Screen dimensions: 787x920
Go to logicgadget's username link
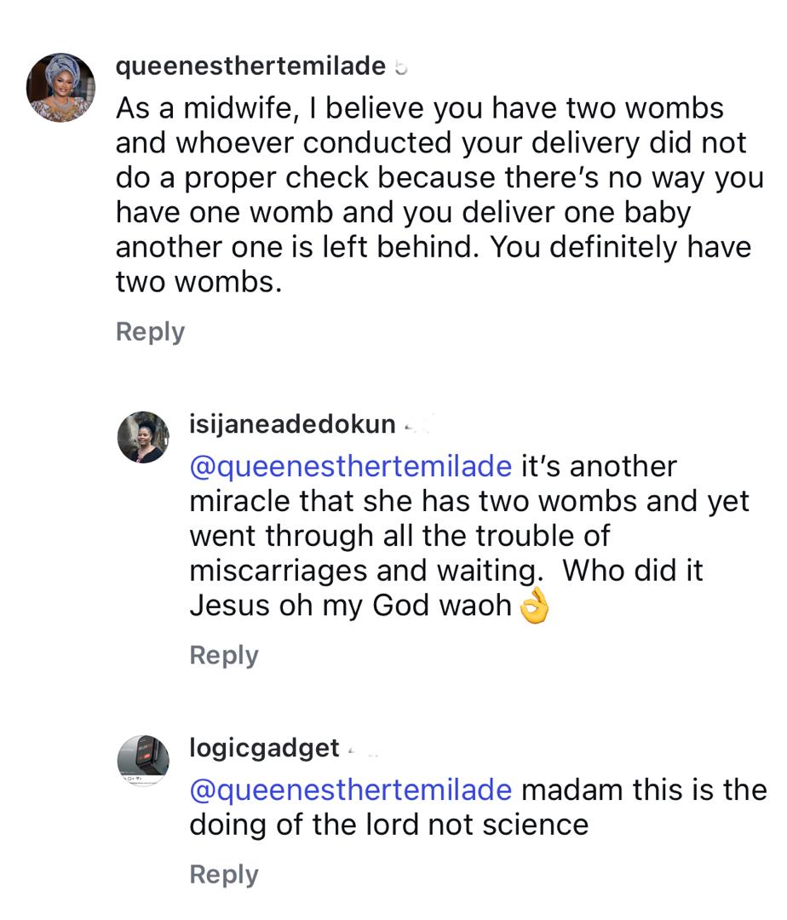tap(264, 749)
